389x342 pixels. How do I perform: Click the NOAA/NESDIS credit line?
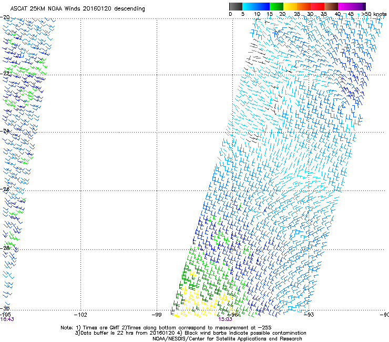click(227, 339)
